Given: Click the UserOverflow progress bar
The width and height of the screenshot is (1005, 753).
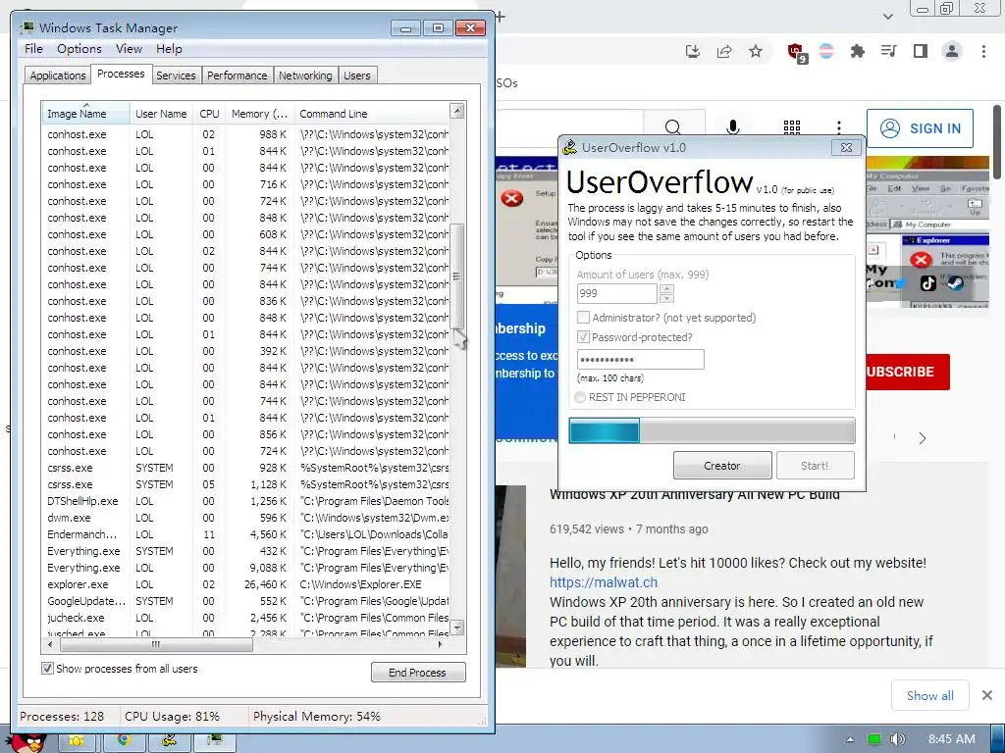Looking at the screenshot, I should (713, 431).
